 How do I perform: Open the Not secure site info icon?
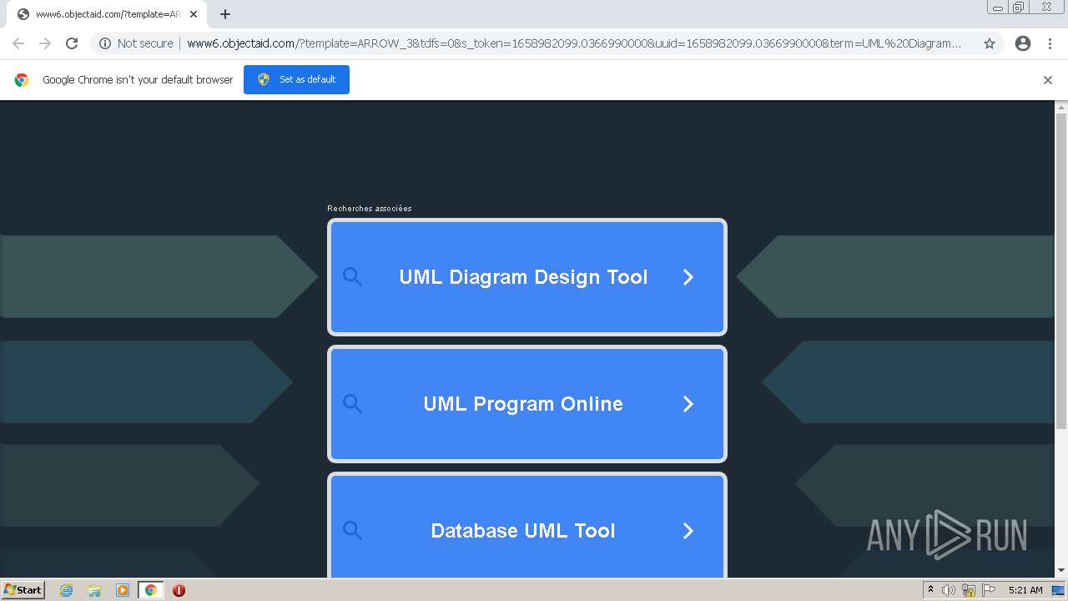pos(105,43)
